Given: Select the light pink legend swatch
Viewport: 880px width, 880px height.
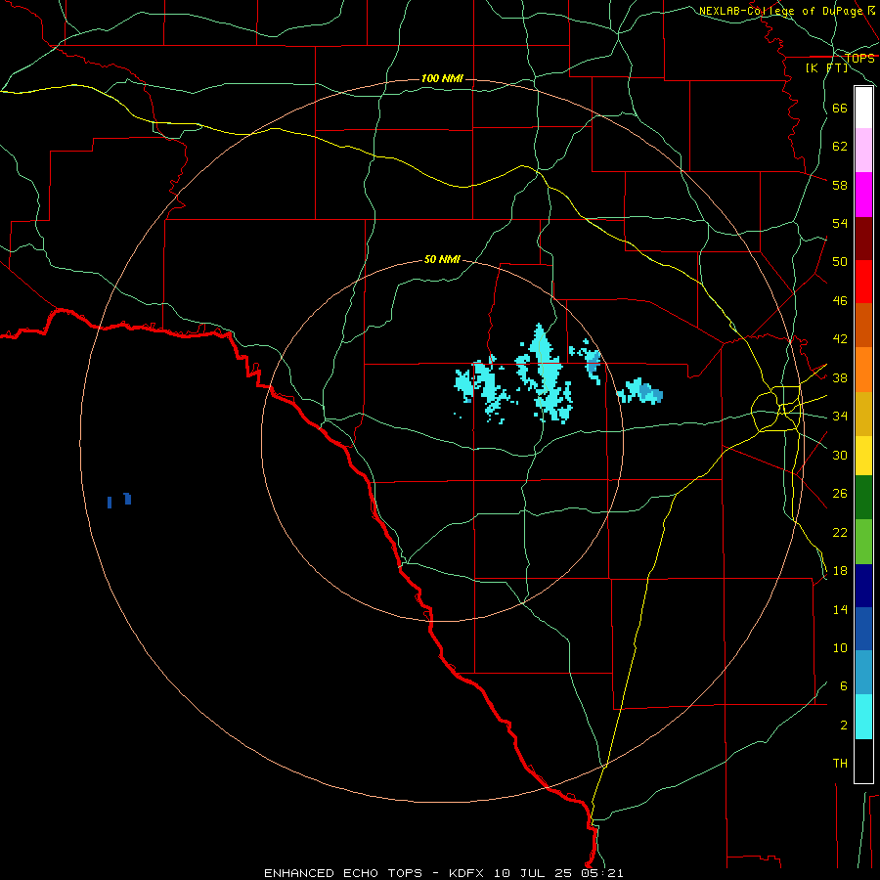Looking at the screenshot, I should [863, 150].
